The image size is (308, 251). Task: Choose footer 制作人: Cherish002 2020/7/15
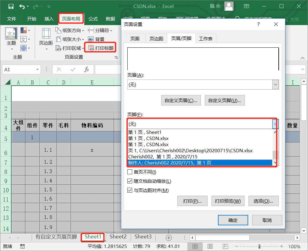click(x=200, y=163)
